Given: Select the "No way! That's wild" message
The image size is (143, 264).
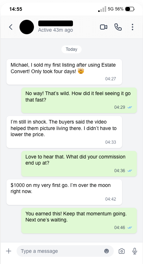Looking at the screenshot, I should 79,100.
